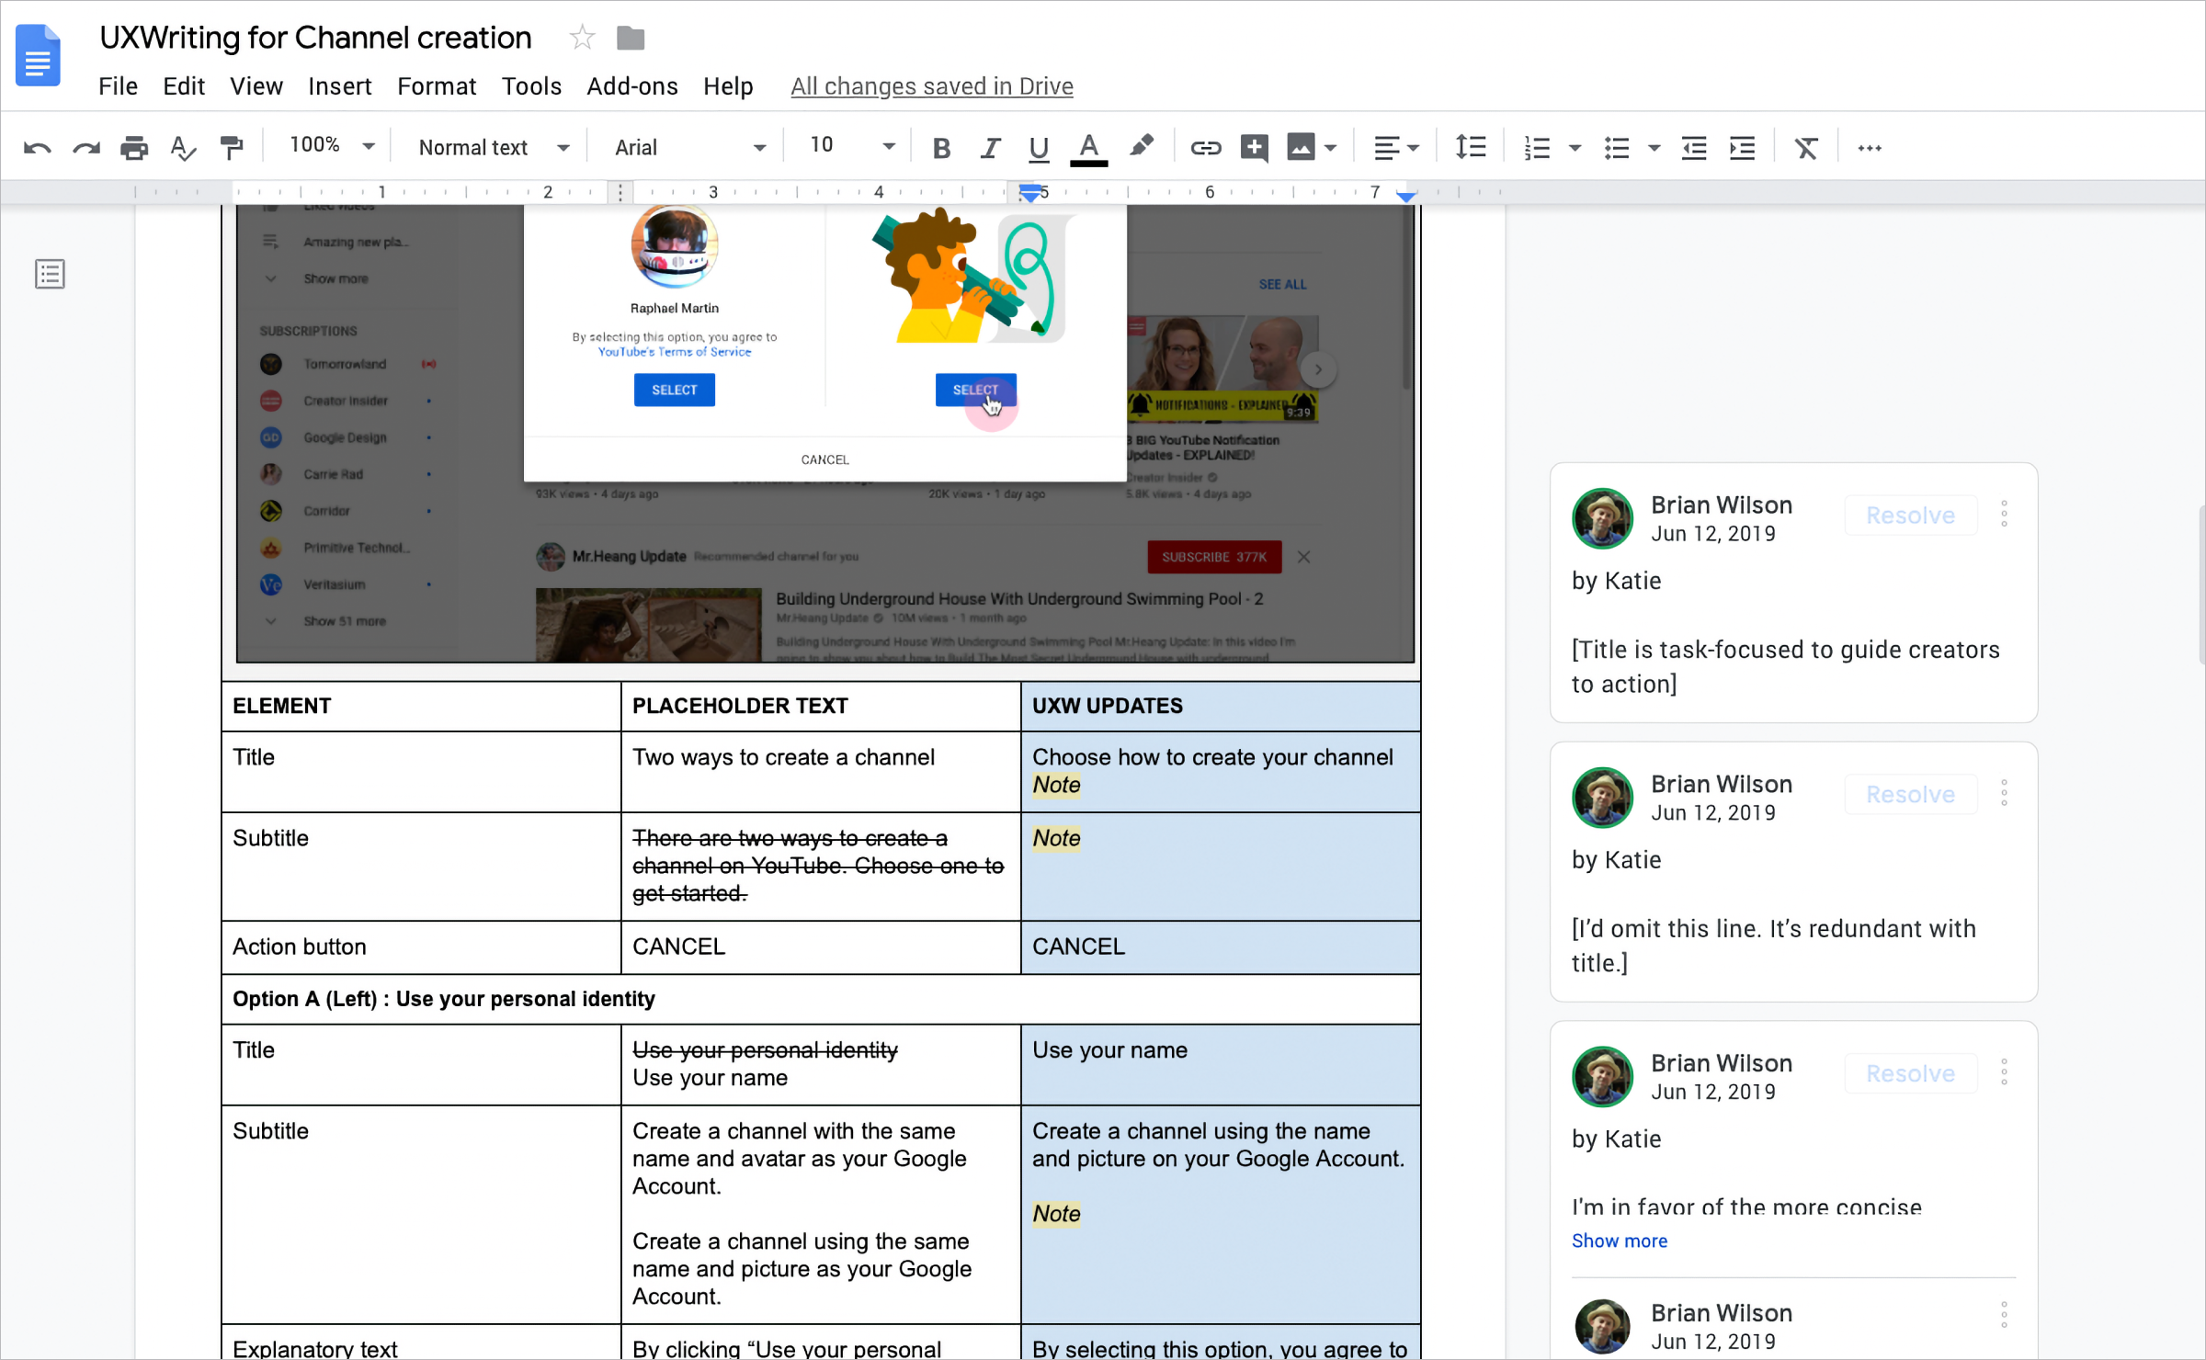
Task: Open the File menu
Action: point(118,86)
